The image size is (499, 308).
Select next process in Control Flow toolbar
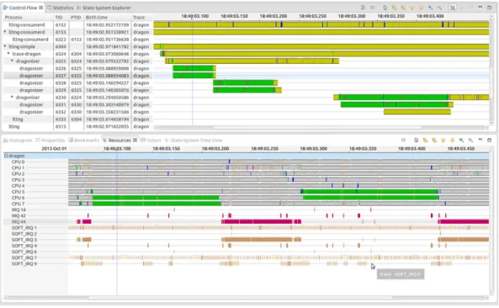point(422,8)
